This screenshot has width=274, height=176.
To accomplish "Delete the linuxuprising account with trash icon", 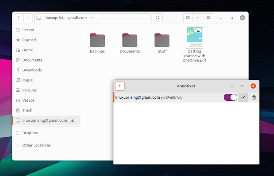I will [x=254, y=97].
